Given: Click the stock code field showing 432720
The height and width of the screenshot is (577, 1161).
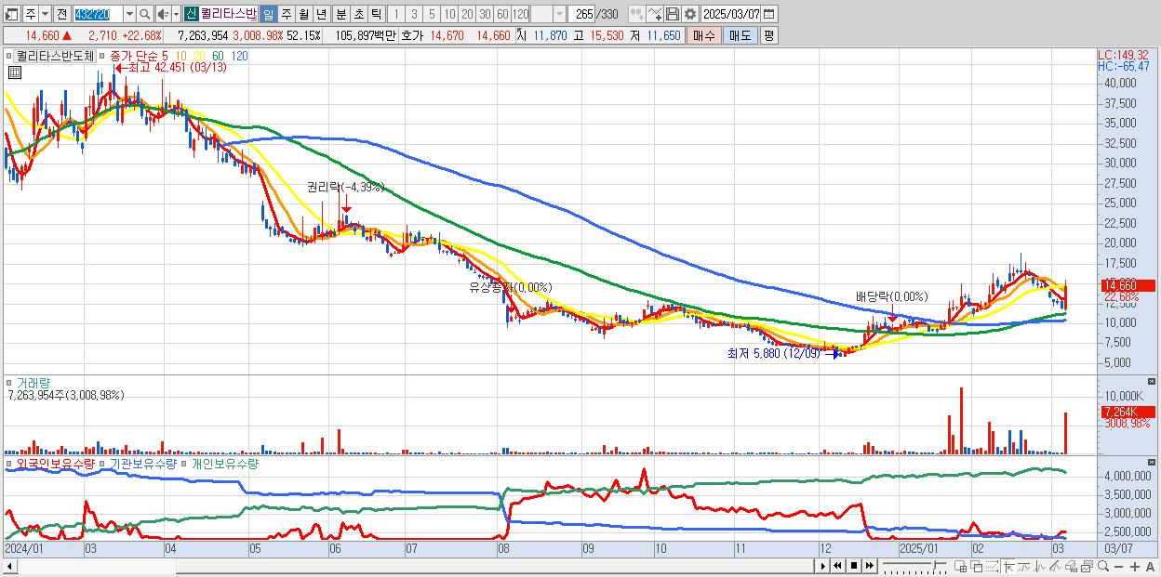Looking at the screenshot, I should (98, 14).
